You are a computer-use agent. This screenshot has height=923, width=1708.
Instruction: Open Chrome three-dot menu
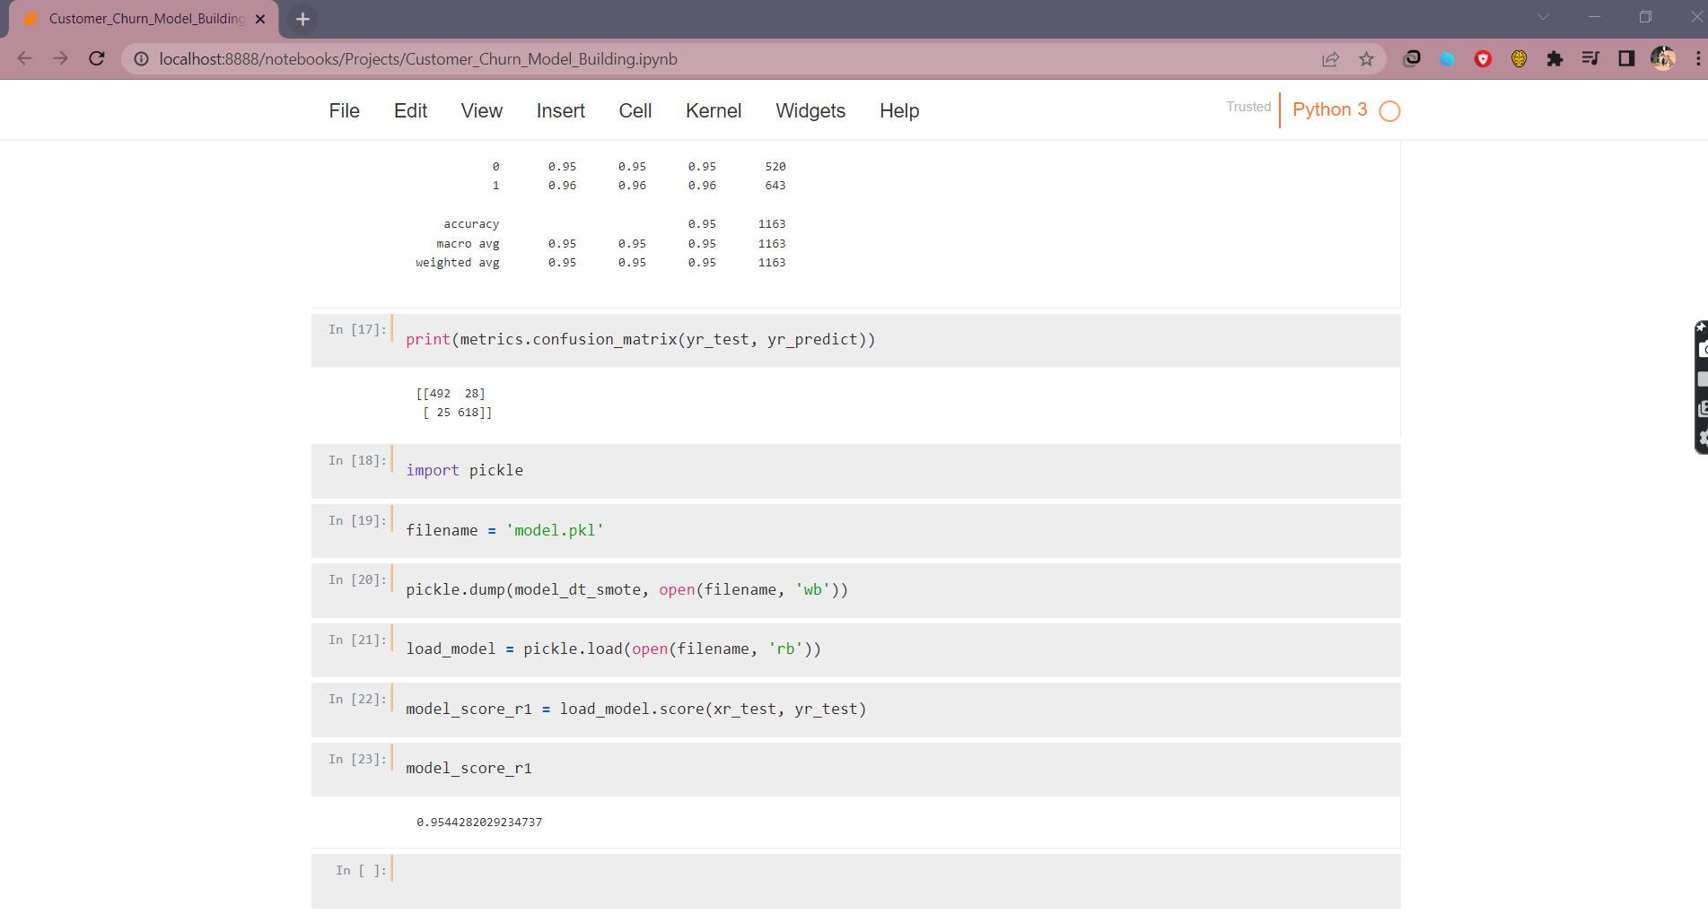coord(1697,59)
